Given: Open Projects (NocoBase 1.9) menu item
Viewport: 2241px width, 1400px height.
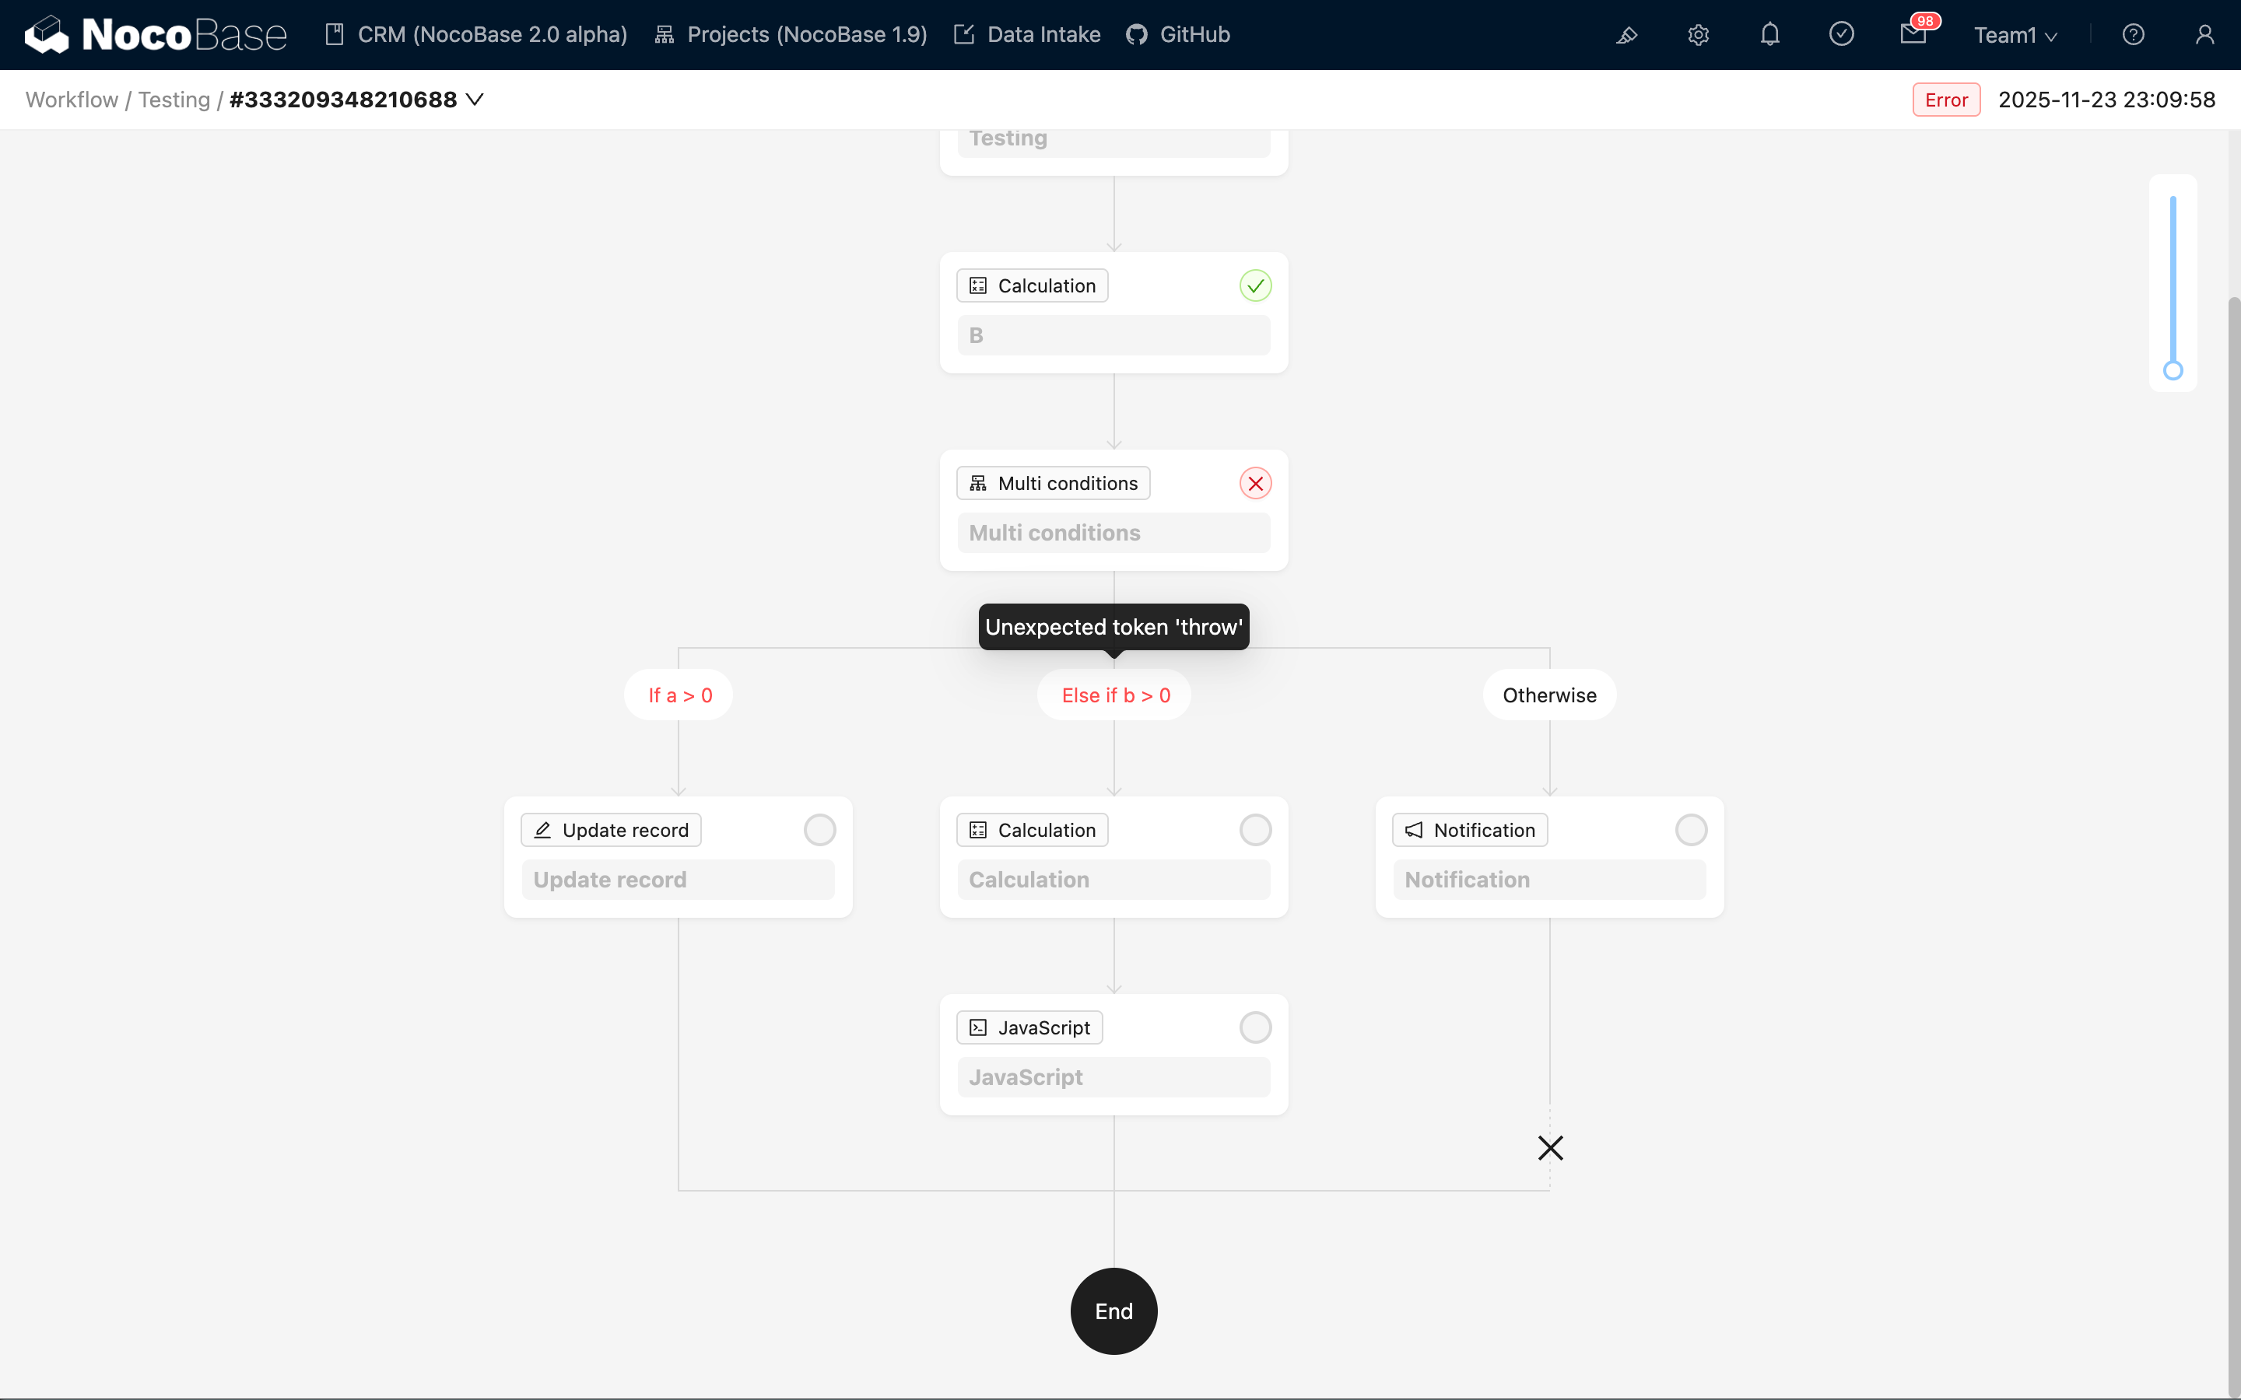Looking at the screenshot, I should (791, 35).
